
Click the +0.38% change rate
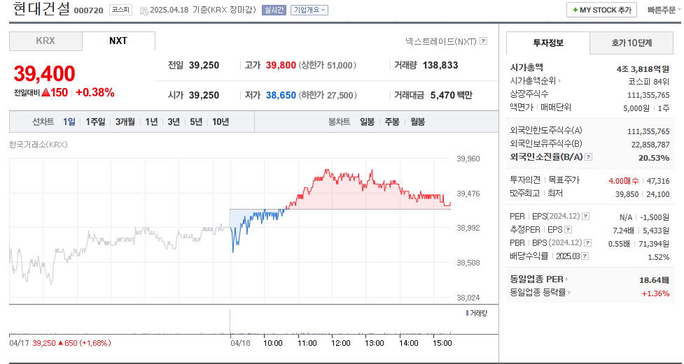[95, 92]
